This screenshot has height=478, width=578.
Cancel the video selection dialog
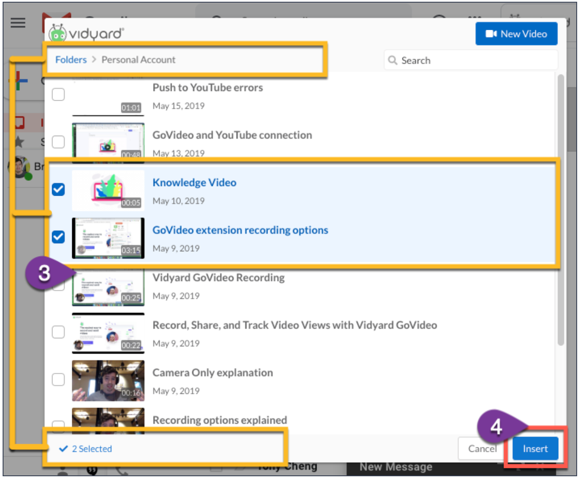483,449
